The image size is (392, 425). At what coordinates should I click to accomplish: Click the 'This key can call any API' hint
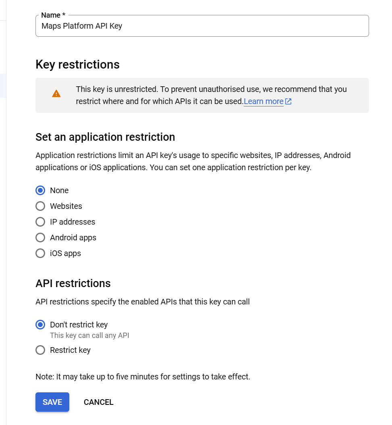pos(90,335)
